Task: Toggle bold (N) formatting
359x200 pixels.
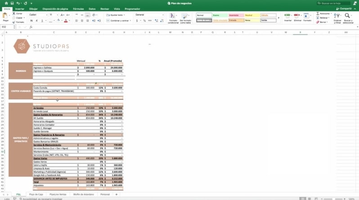Action: [31, 21]
